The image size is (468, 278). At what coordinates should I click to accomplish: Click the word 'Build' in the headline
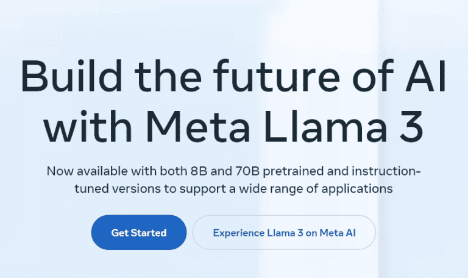[x=71, y=76]
